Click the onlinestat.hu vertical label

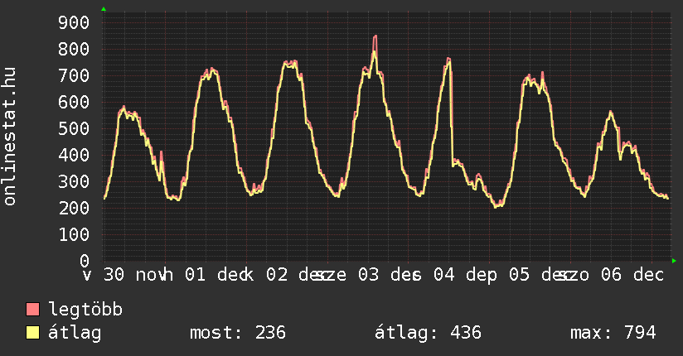pyautogui.click(x=11, y=137)
